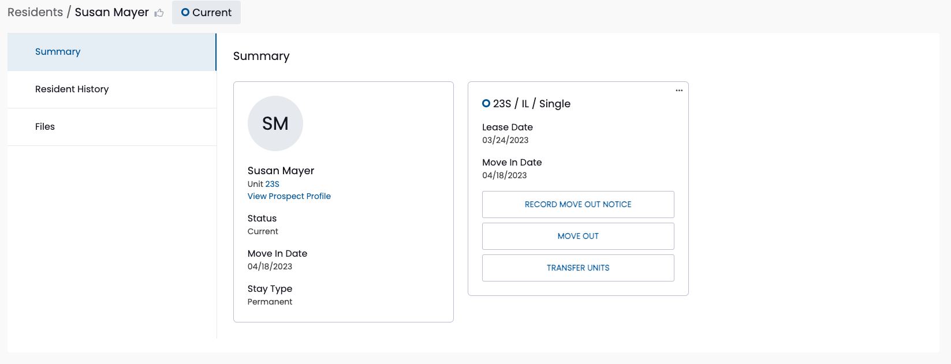This screenshot has width=951, height=364.
Task: Click Record Move Out Notice button
Action: [578, 204]
